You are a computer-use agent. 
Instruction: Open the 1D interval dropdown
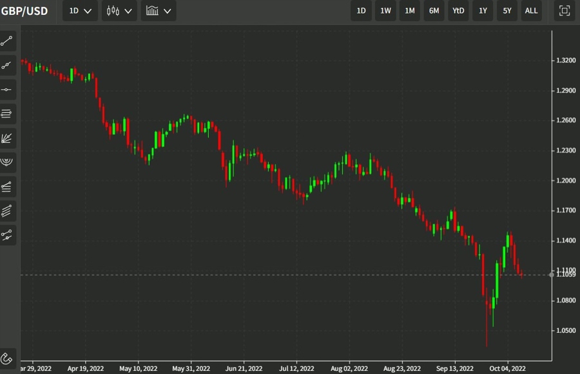pyautogui.click(x=80, y=11)
